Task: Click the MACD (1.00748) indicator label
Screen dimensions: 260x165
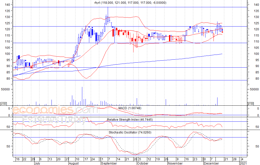Action: (130, 108)
